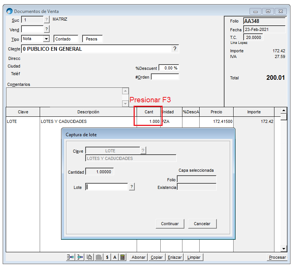This screenshot has height=266, width=292.
Task: Click the T.C. field 20.0000
Action: point(253,37)
